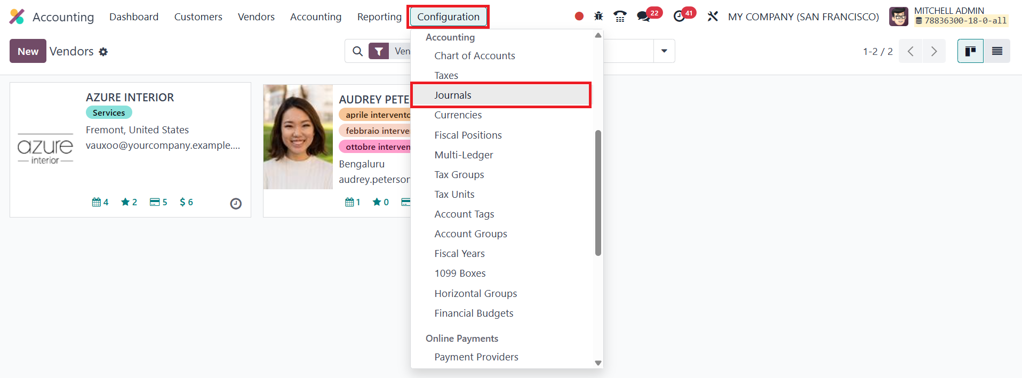
Task: Open the Customers menu
Action: 198,17
